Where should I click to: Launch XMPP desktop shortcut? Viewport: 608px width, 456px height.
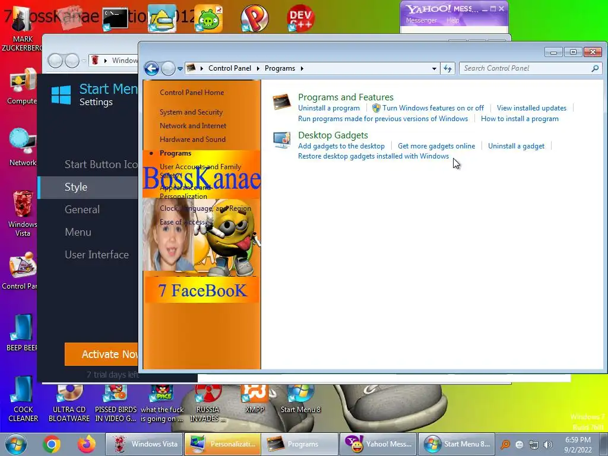point(254,398)
